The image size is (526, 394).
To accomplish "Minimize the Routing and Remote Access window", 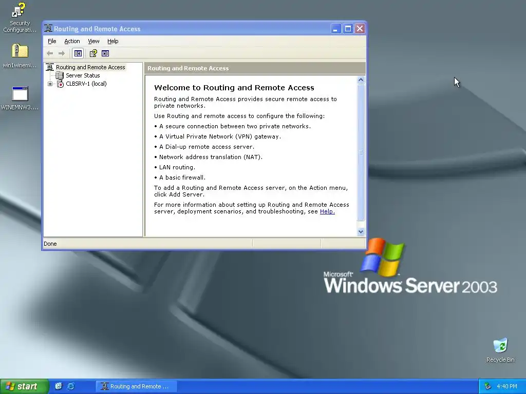I will 336,29.
